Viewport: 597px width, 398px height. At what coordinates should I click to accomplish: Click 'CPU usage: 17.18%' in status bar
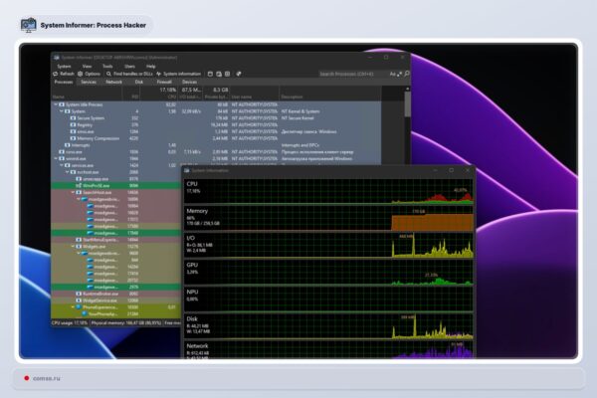point(70,323)
